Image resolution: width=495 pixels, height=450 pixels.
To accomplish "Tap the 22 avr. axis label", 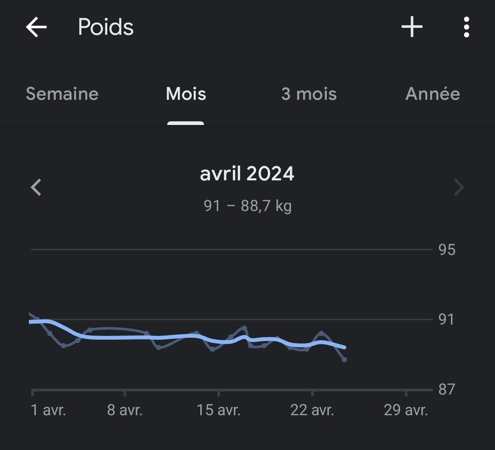I will 312,410.
